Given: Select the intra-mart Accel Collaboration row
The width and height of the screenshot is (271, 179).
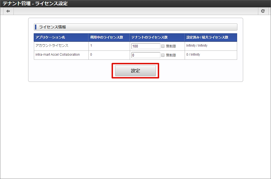Looking at the screenshot, I should 61,55.
